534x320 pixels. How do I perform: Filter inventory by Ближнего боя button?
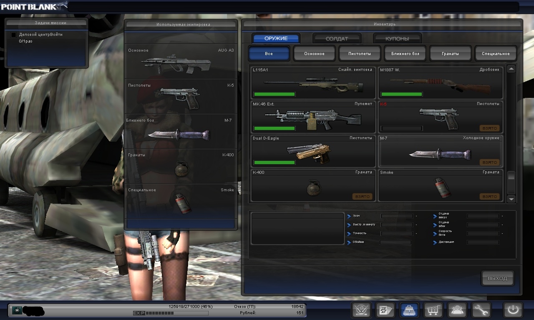[405, 54]
